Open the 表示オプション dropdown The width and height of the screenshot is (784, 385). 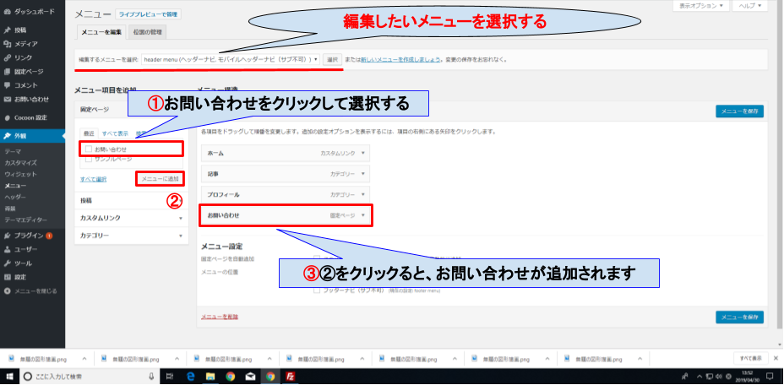[x=701, y=6]
